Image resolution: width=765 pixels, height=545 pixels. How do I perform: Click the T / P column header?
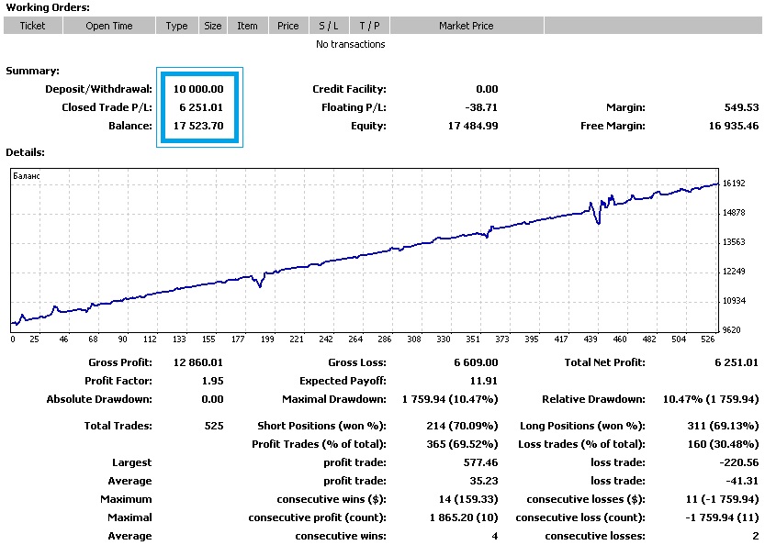click(369, 26)
